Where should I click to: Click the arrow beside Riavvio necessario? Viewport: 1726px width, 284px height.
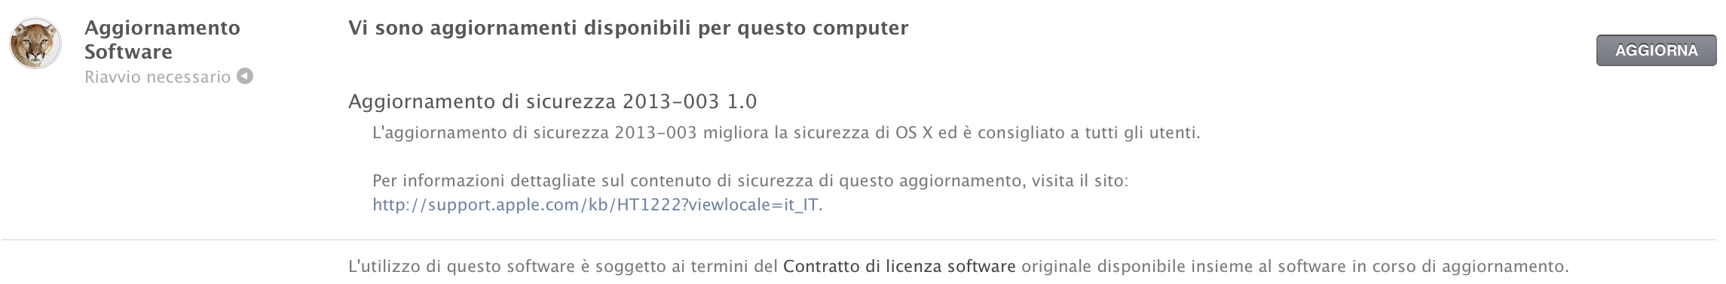[245, 76]
